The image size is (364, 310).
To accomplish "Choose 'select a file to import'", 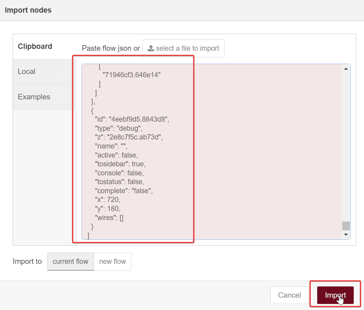I will [x=183, y=48].
